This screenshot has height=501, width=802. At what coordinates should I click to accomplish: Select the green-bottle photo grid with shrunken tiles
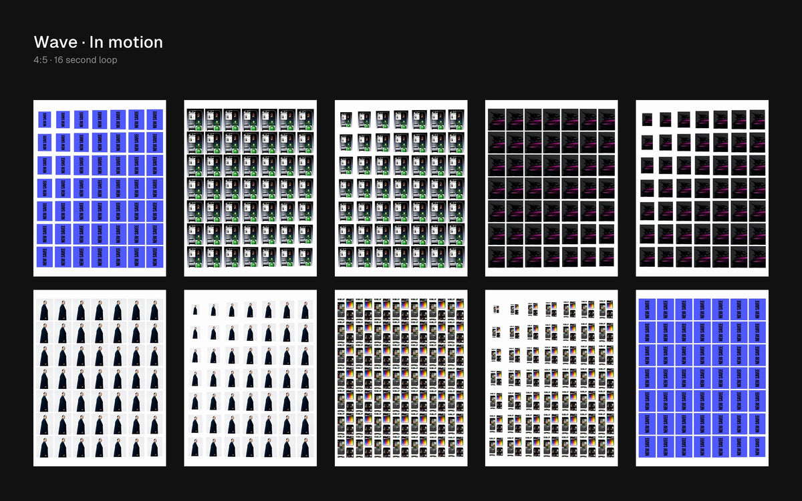401,188
